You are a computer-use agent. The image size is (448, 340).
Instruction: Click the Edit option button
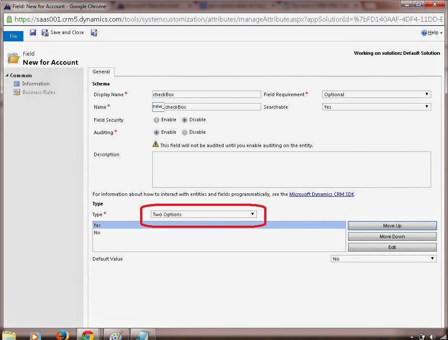[x=392, y=247]
